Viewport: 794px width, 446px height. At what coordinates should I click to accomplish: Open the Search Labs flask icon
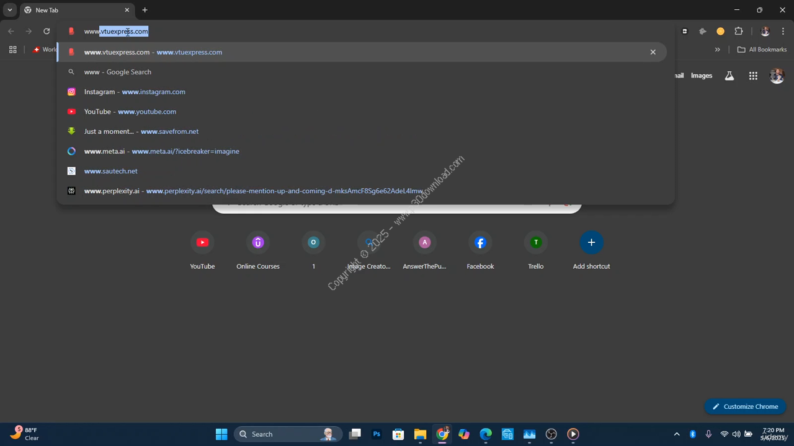click(729, 76)
